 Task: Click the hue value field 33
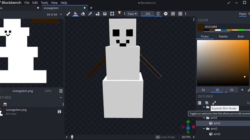tap(203, 90)
